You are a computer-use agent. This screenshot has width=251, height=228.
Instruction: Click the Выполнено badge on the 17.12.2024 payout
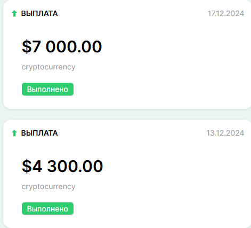pyautogui.click(x=47, y=89)
